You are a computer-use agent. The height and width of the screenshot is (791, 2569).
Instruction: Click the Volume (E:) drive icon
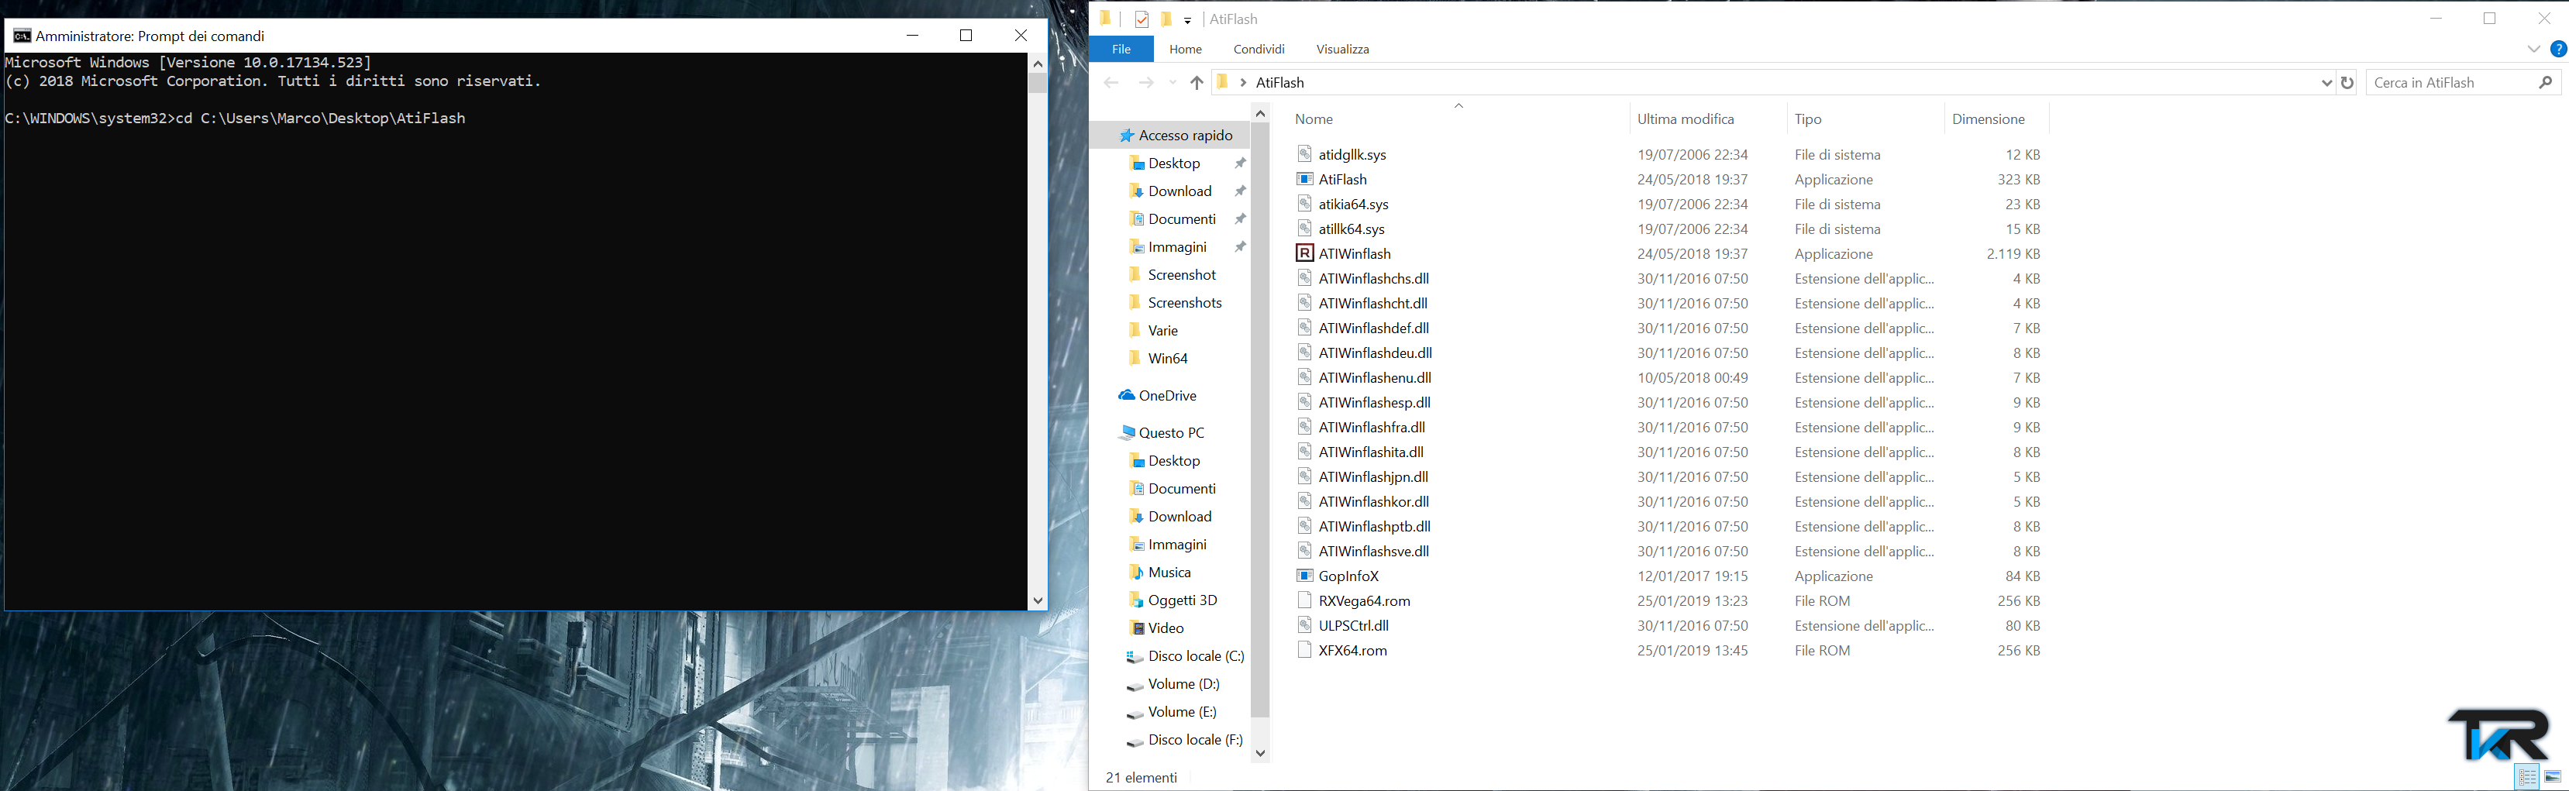tap(1135, 714)
